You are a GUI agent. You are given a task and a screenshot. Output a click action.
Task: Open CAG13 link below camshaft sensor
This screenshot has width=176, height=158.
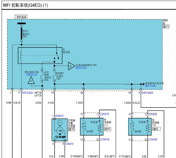pos(69,144)
